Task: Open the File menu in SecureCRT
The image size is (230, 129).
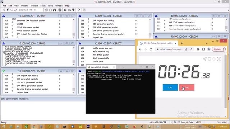Action: [x=4, y=6]
